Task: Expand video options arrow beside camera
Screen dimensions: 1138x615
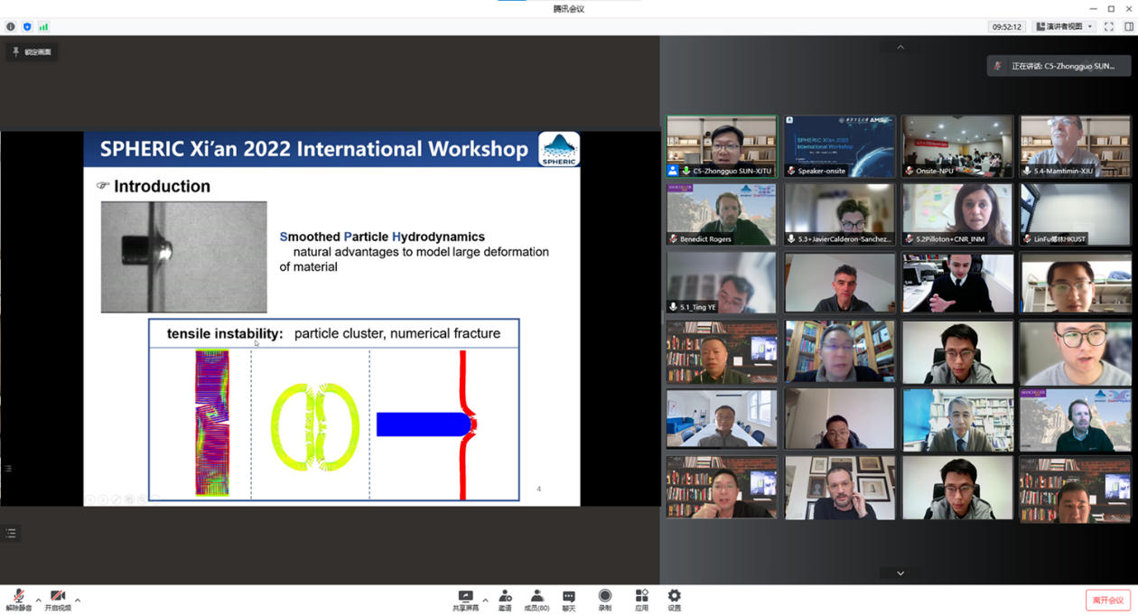Action: 78,600
